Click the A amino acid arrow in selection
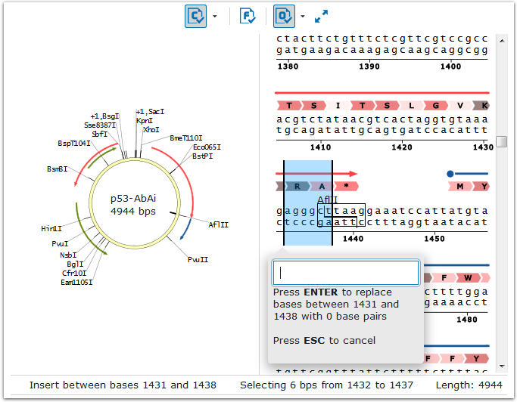The image size is (517, 402). click(322, 187)
